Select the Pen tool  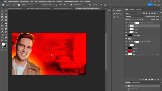coord(6,32)
